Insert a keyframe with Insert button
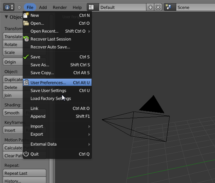This screenshot has width=215, height=183. pyautogui.click(x=13, y=130)
